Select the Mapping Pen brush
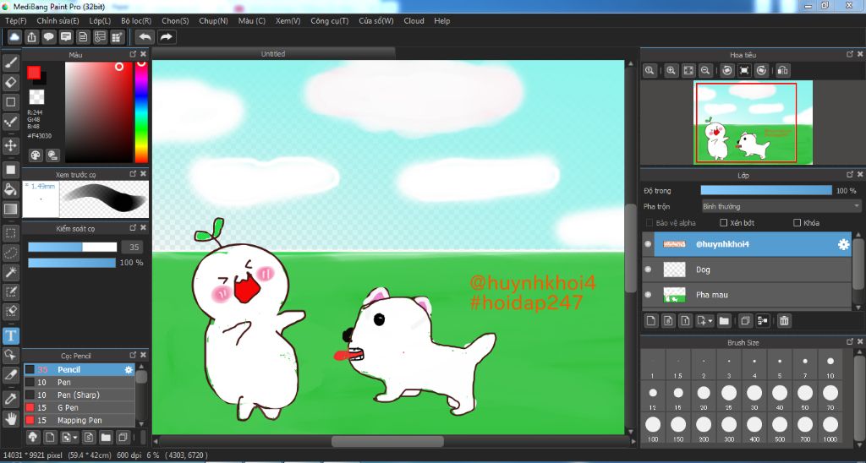This screenshot has height=463, width=866. pyautogui.click(x=79, y=421)
